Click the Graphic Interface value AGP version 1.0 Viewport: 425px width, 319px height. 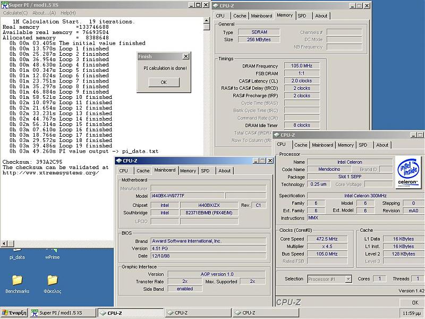coord(217,274)
